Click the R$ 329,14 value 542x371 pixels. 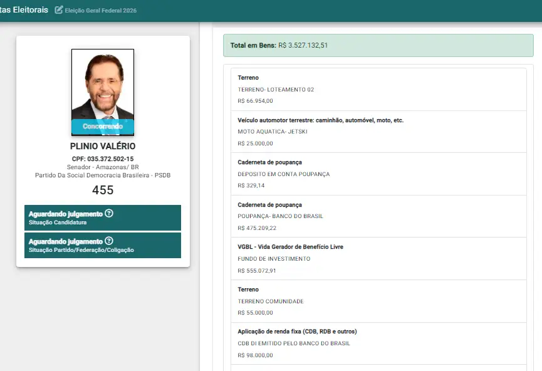tap(251, 185)
